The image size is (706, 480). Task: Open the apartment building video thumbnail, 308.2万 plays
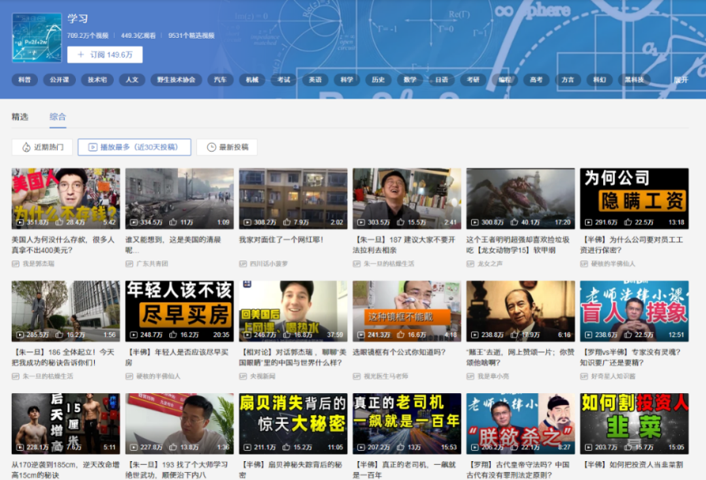coord(293,199)
